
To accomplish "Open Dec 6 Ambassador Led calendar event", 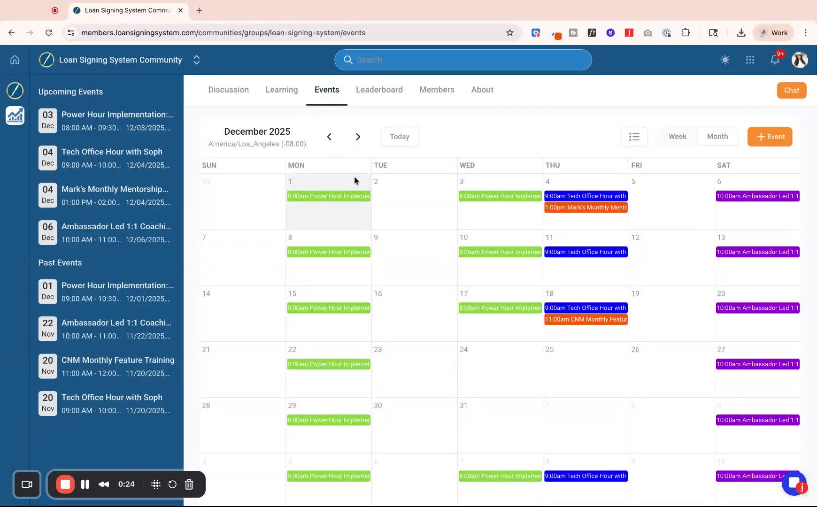I will tap(757, 196).
